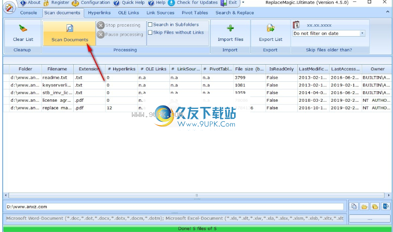
Task: Click the ReplaceMagic application logo icon
Action: [x=9, y=8]
